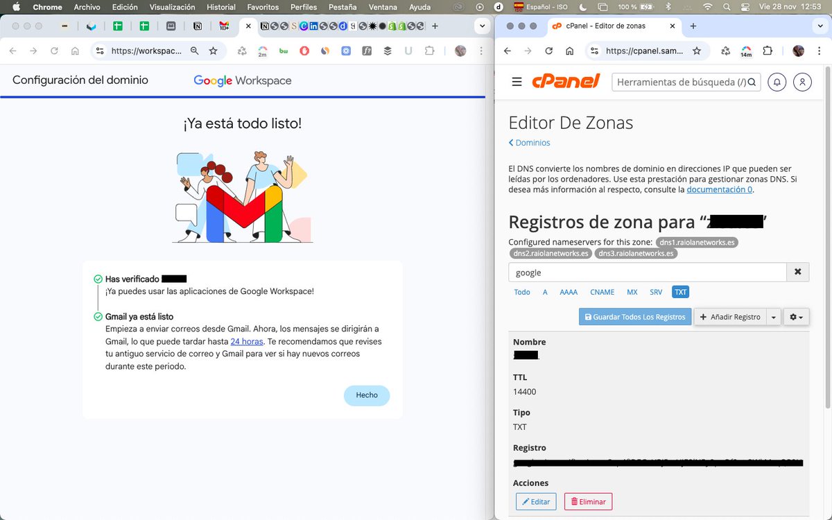Select the TXT record filter
This screenshot has height=520, width=832.
pos(680,292)
